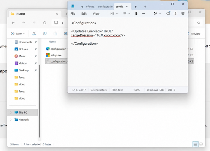This screenshot has width=210, height=151.
Task: Click the Paste icon in Explorer
Action: point(55,34)
